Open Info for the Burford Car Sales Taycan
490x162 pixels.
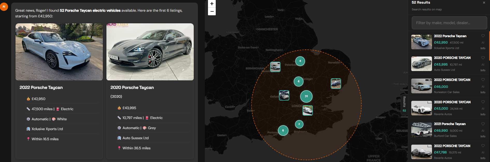tap(483, 136)
